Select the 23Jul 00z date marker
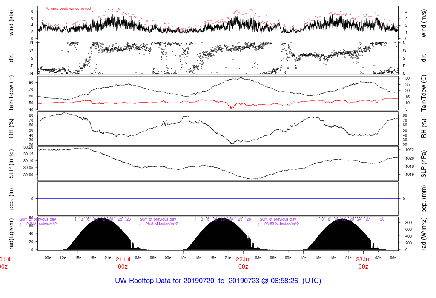Image resolution: width=436 pixels, height=298 pixels. pos(363,262)
